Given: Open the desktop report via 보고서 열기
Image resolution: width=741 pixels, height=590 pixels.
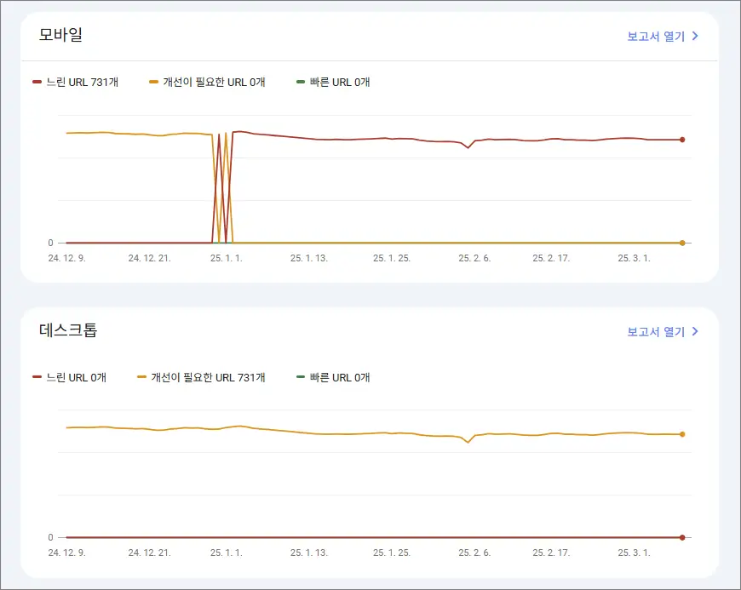Looking at the screenshot, I should pyautogui.click(x=656, y=331).
